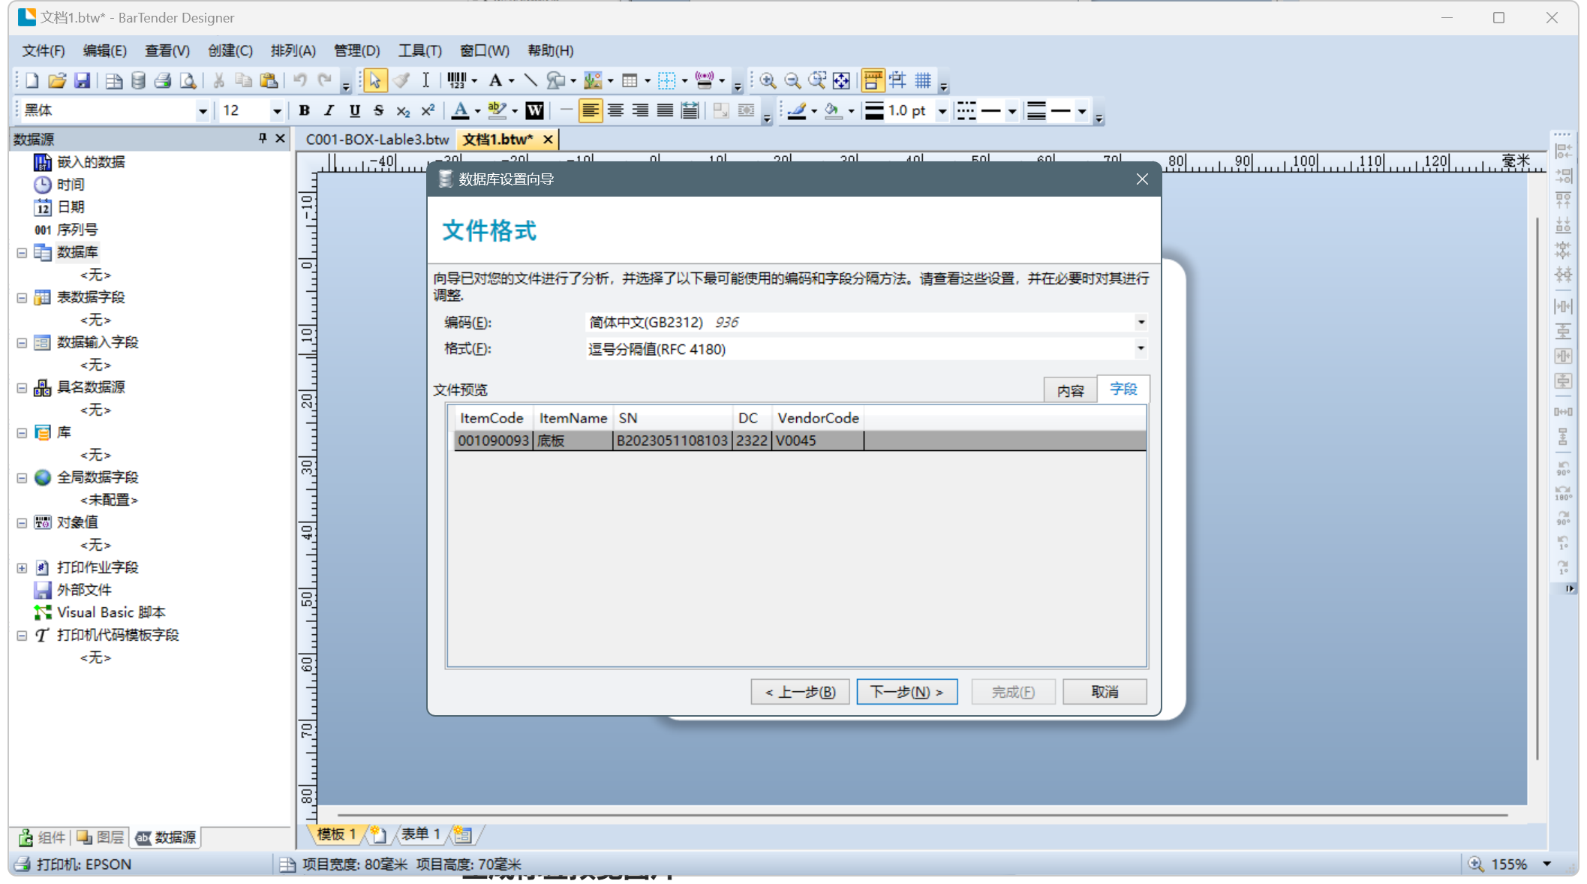Open the word processor text icon
The width and height of the screenshot is (1587, 884).
(534, 111)
